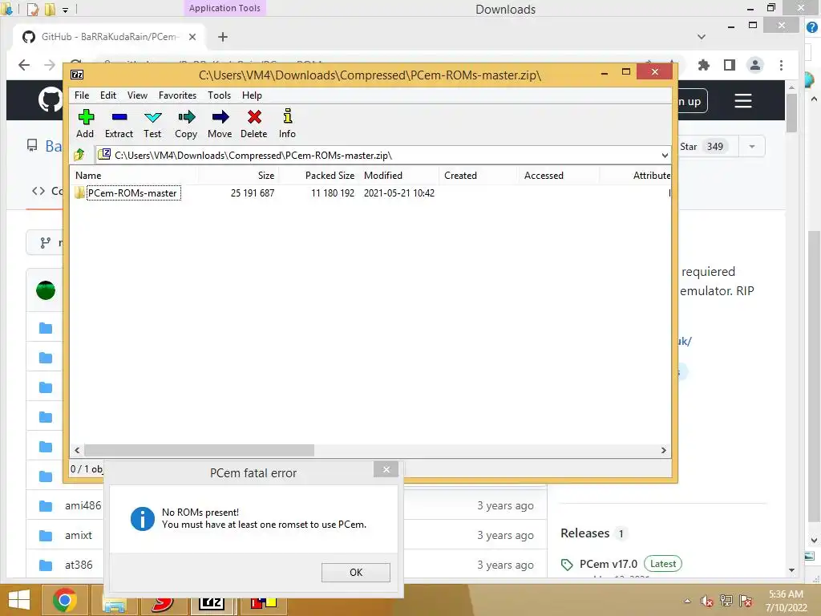Choose the Move toolbar icon in 7-Zip

click(220, 124)
